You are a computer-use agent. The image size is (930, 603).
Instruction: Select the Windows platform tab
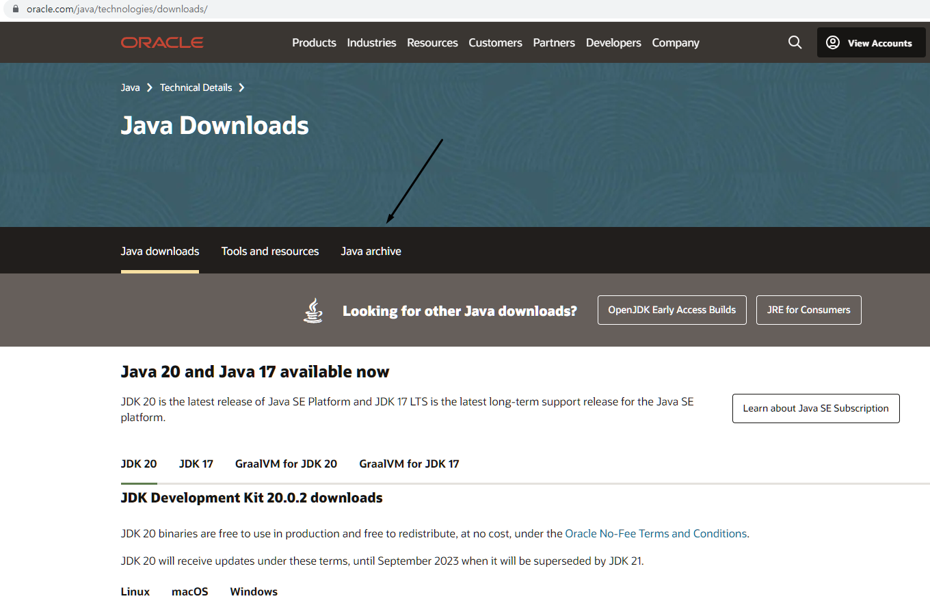pos(254,591)
